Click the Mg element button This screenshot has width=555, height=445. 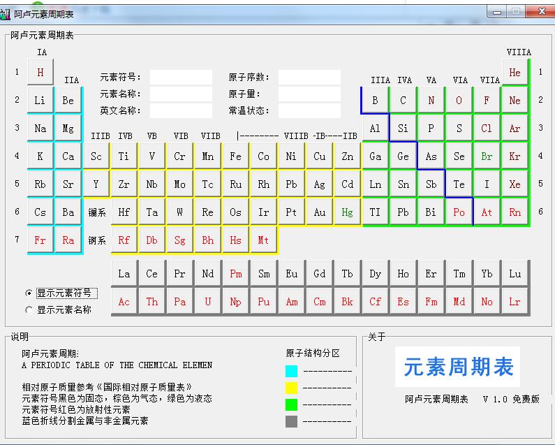pos(68,129)
